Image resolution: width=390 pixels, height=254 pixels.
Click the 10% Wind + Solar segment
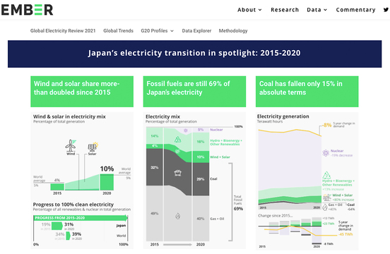[201, 157]
